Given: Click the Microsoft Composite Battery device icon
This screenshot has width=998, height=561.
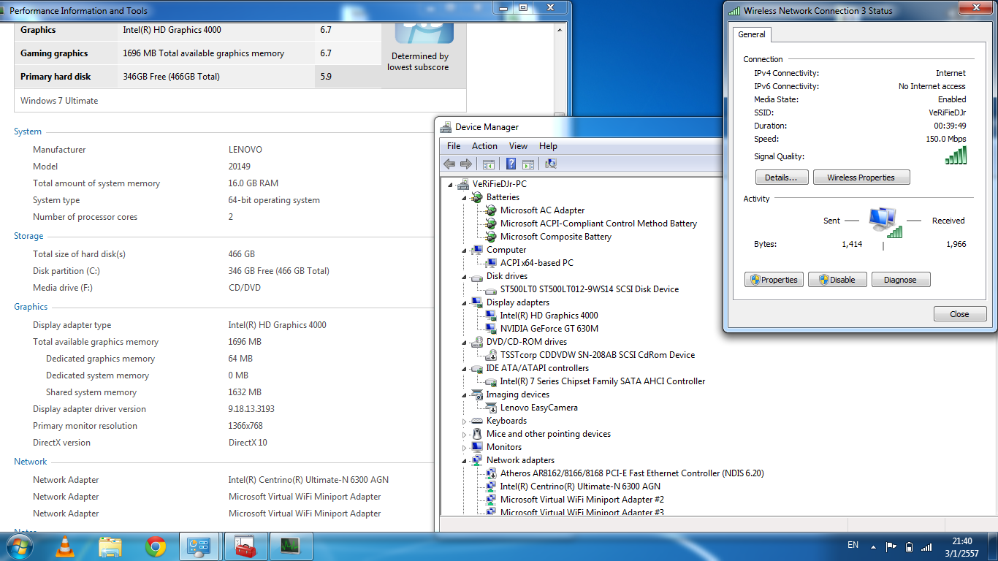Looking at the screenshot, I should pos(491,237).
